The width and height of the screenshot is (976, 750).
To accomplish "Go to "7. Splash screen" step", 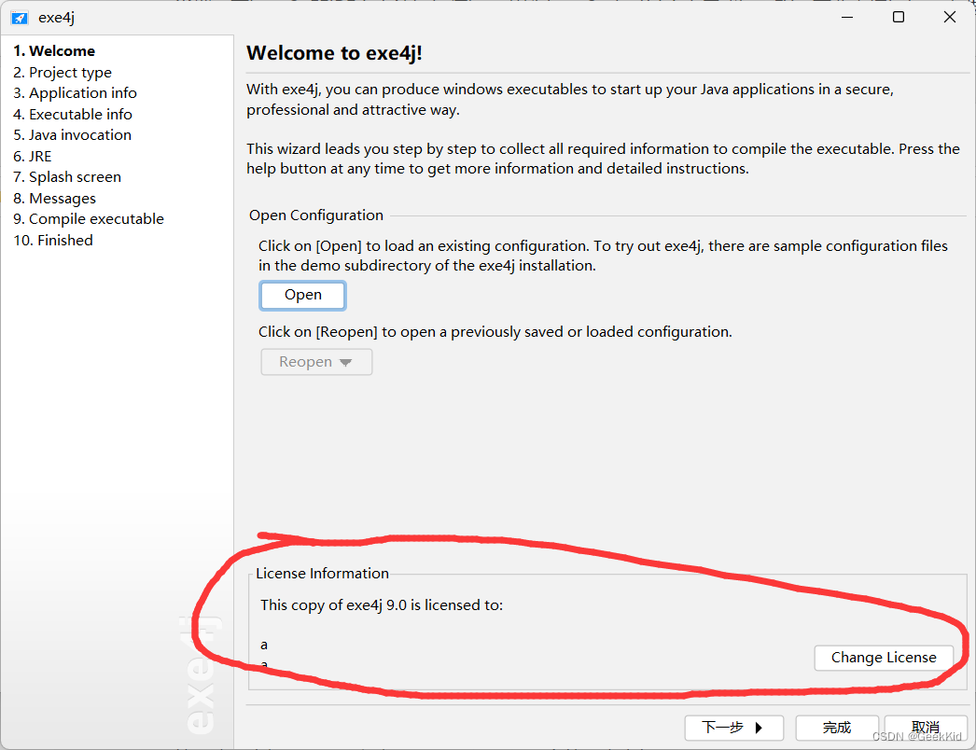I will coord(67,176).
